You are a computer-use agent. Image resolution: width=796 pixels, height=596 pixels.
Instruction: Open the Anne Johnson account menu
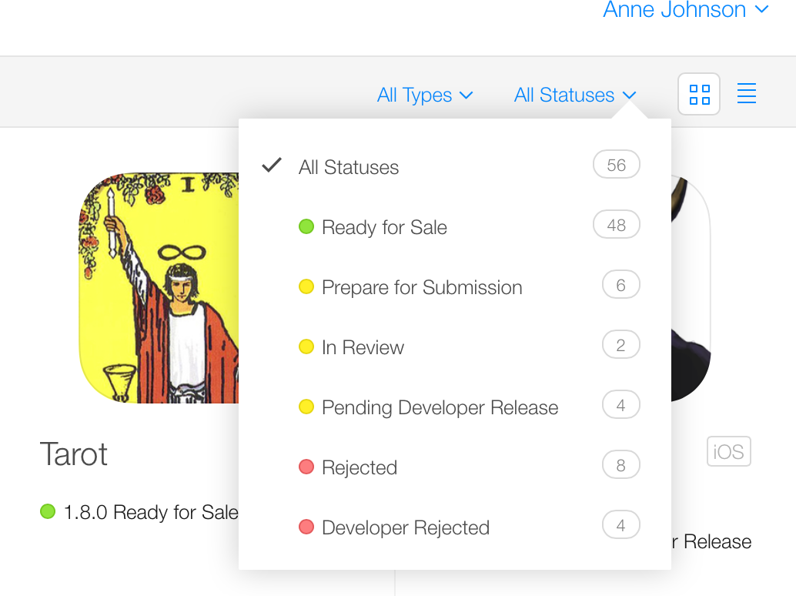tap(685, 10)
